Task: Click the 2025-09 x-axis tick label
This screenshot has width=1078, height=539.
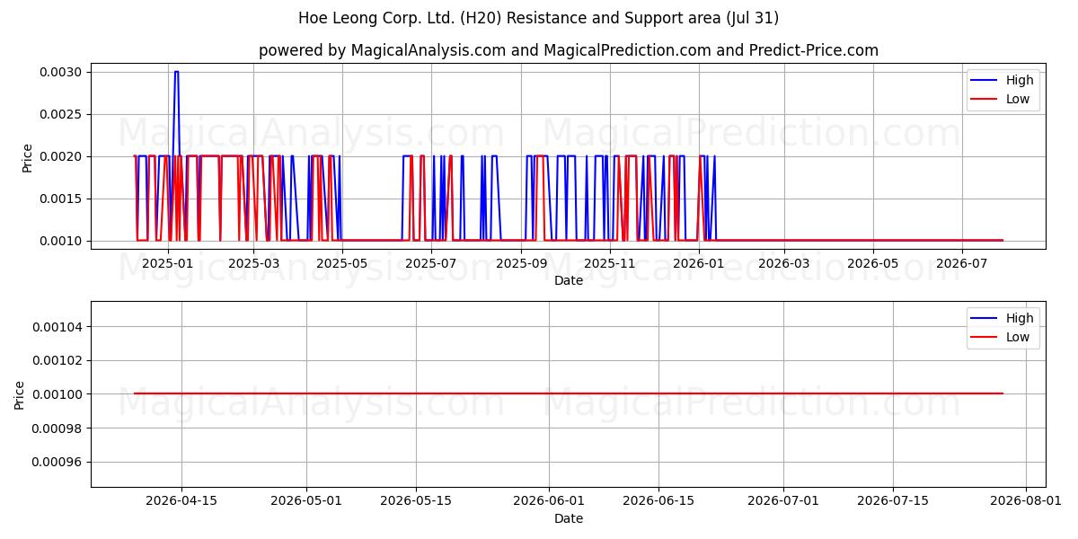Action: point(521,263)
